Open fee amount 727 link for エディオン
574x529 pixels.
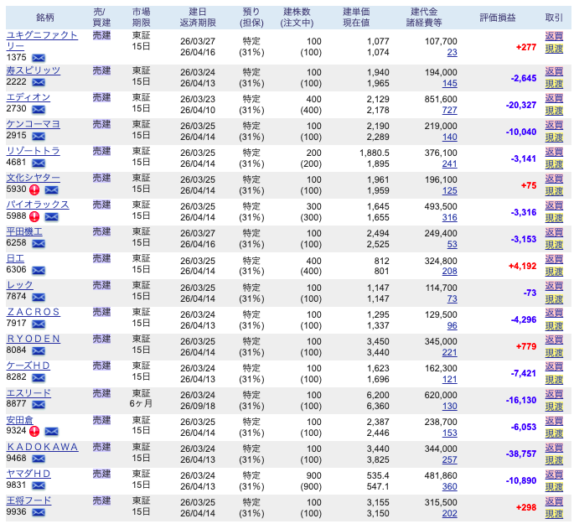click(x=449, y=110)
